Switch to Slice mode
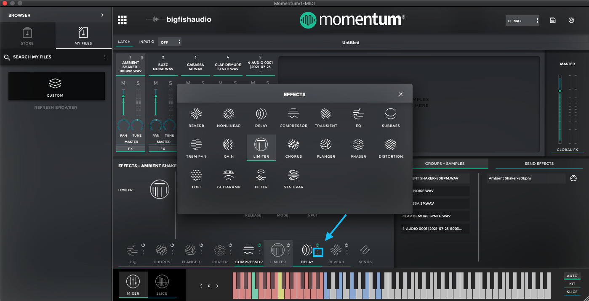 click(x=162, y=285)
